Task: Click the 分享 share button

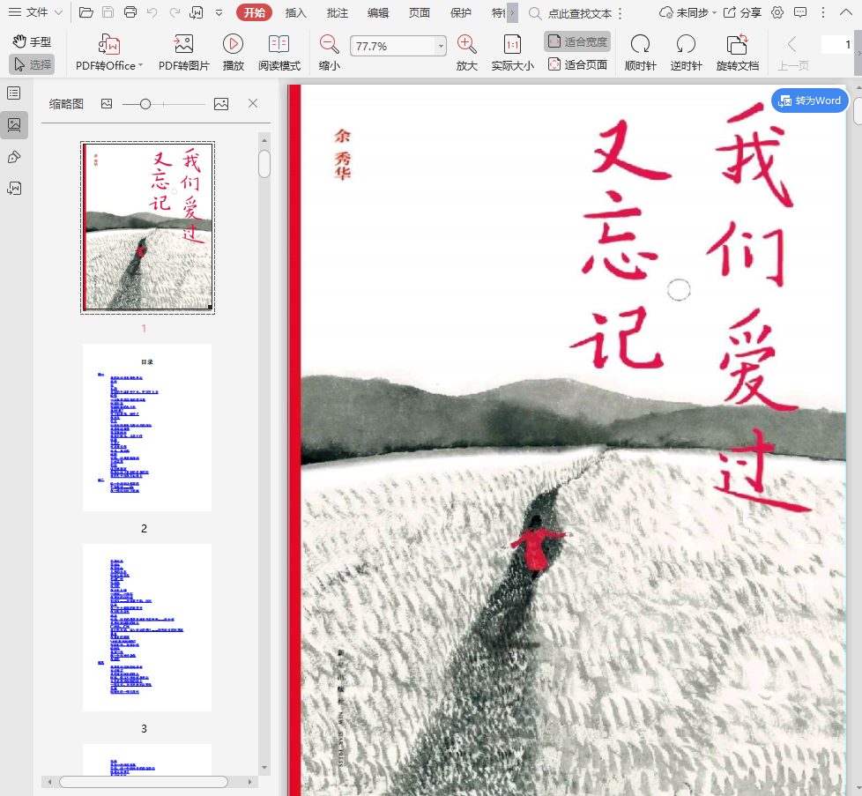Action: click(x=742, y=12)
